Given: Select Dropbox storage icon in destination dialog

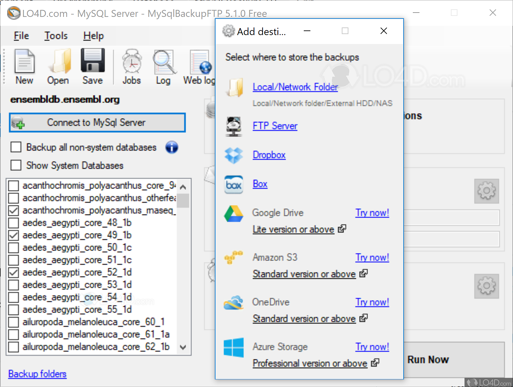Looking at the screenshot, I should pos(234,155).
